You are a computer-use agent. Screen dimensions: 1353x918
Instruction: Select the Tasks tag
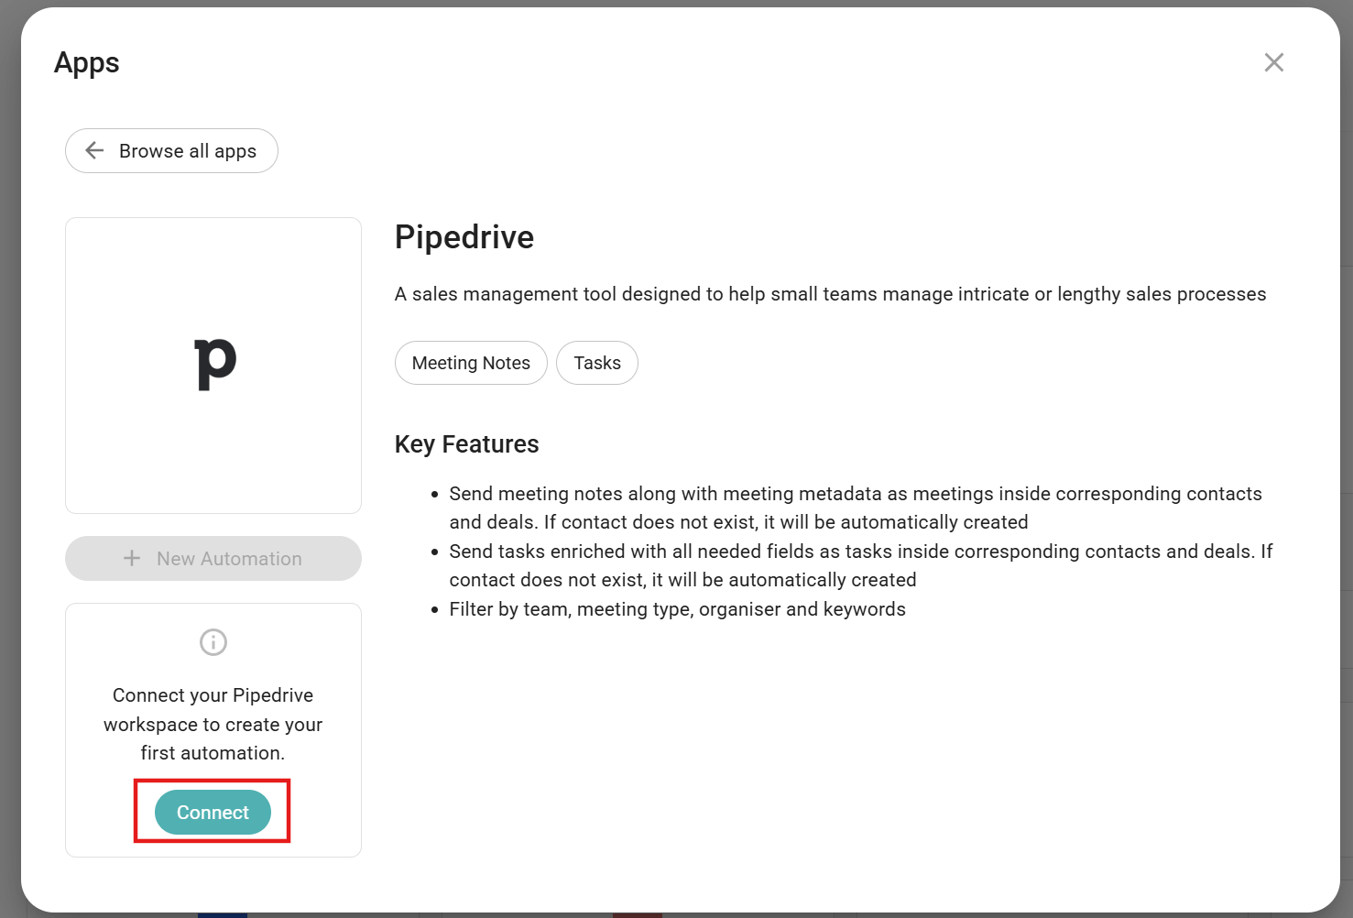[597, 363]
